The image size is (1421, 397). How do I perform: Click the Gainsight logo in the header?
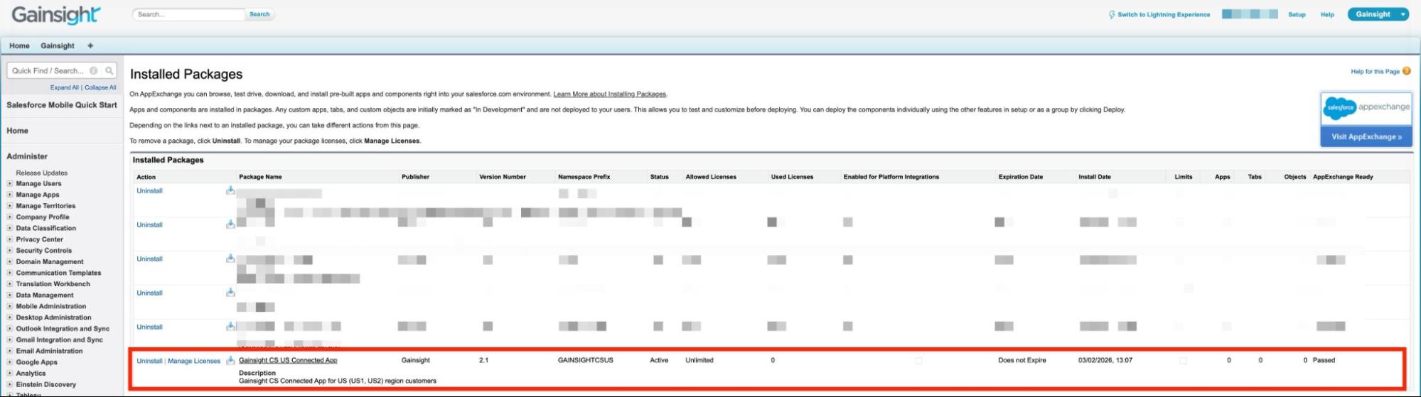[x=56, y=15]
